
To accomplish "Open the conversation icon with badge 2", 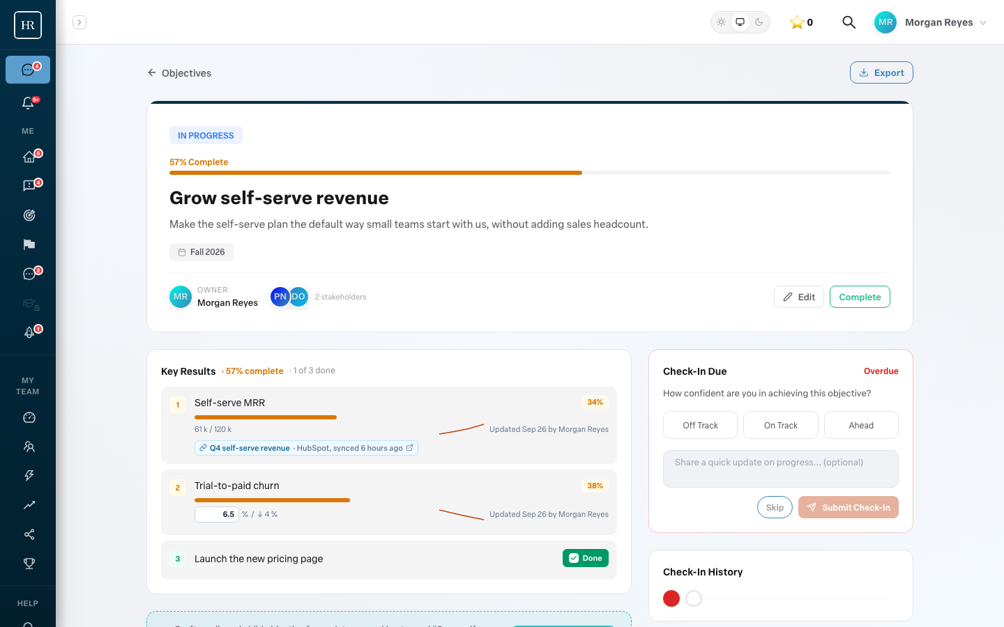I will point(28,274).
